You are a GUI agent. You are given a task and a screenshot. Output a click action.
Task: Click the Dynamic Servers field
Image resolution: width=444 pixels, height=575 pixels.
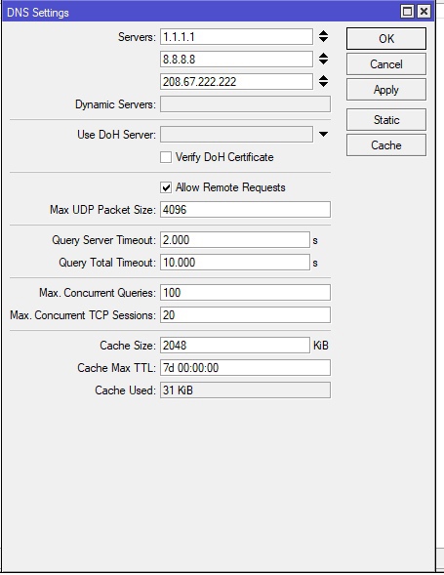pos(245,104)
